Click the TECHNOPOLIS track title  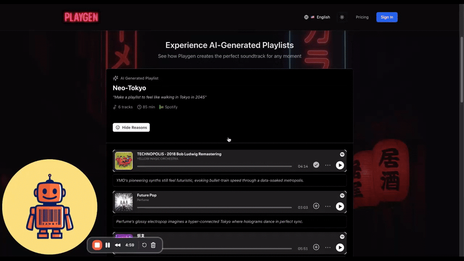(179, 154)
